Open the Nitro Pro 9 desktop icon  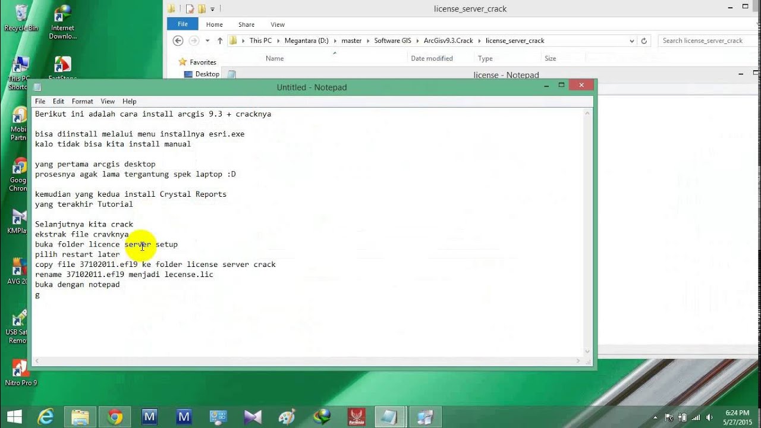click(21, 373)
